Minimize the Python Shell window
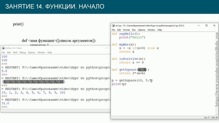The image size is (219, 123). click(106, 48)
